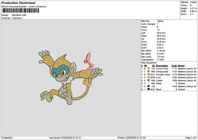The height and width of the screenshot is (140, 198).
Task: Click the Stitches value '14490'
Action: tap(193, 2)
